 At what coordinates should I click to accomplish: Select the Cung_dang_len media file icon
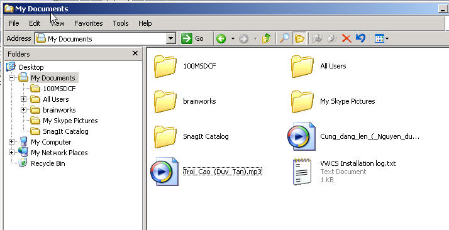pyautogui.click(x=301, y=136)
